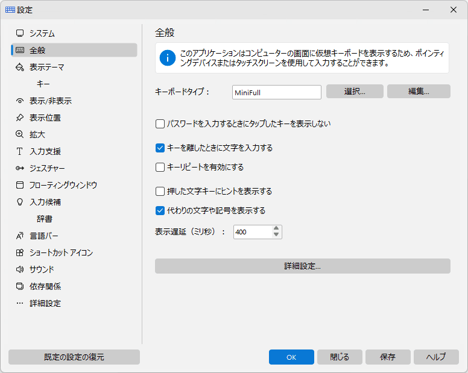Open the 拡大 settings page
This screenshot has height=373, width=468.
[x=74, y=134]
